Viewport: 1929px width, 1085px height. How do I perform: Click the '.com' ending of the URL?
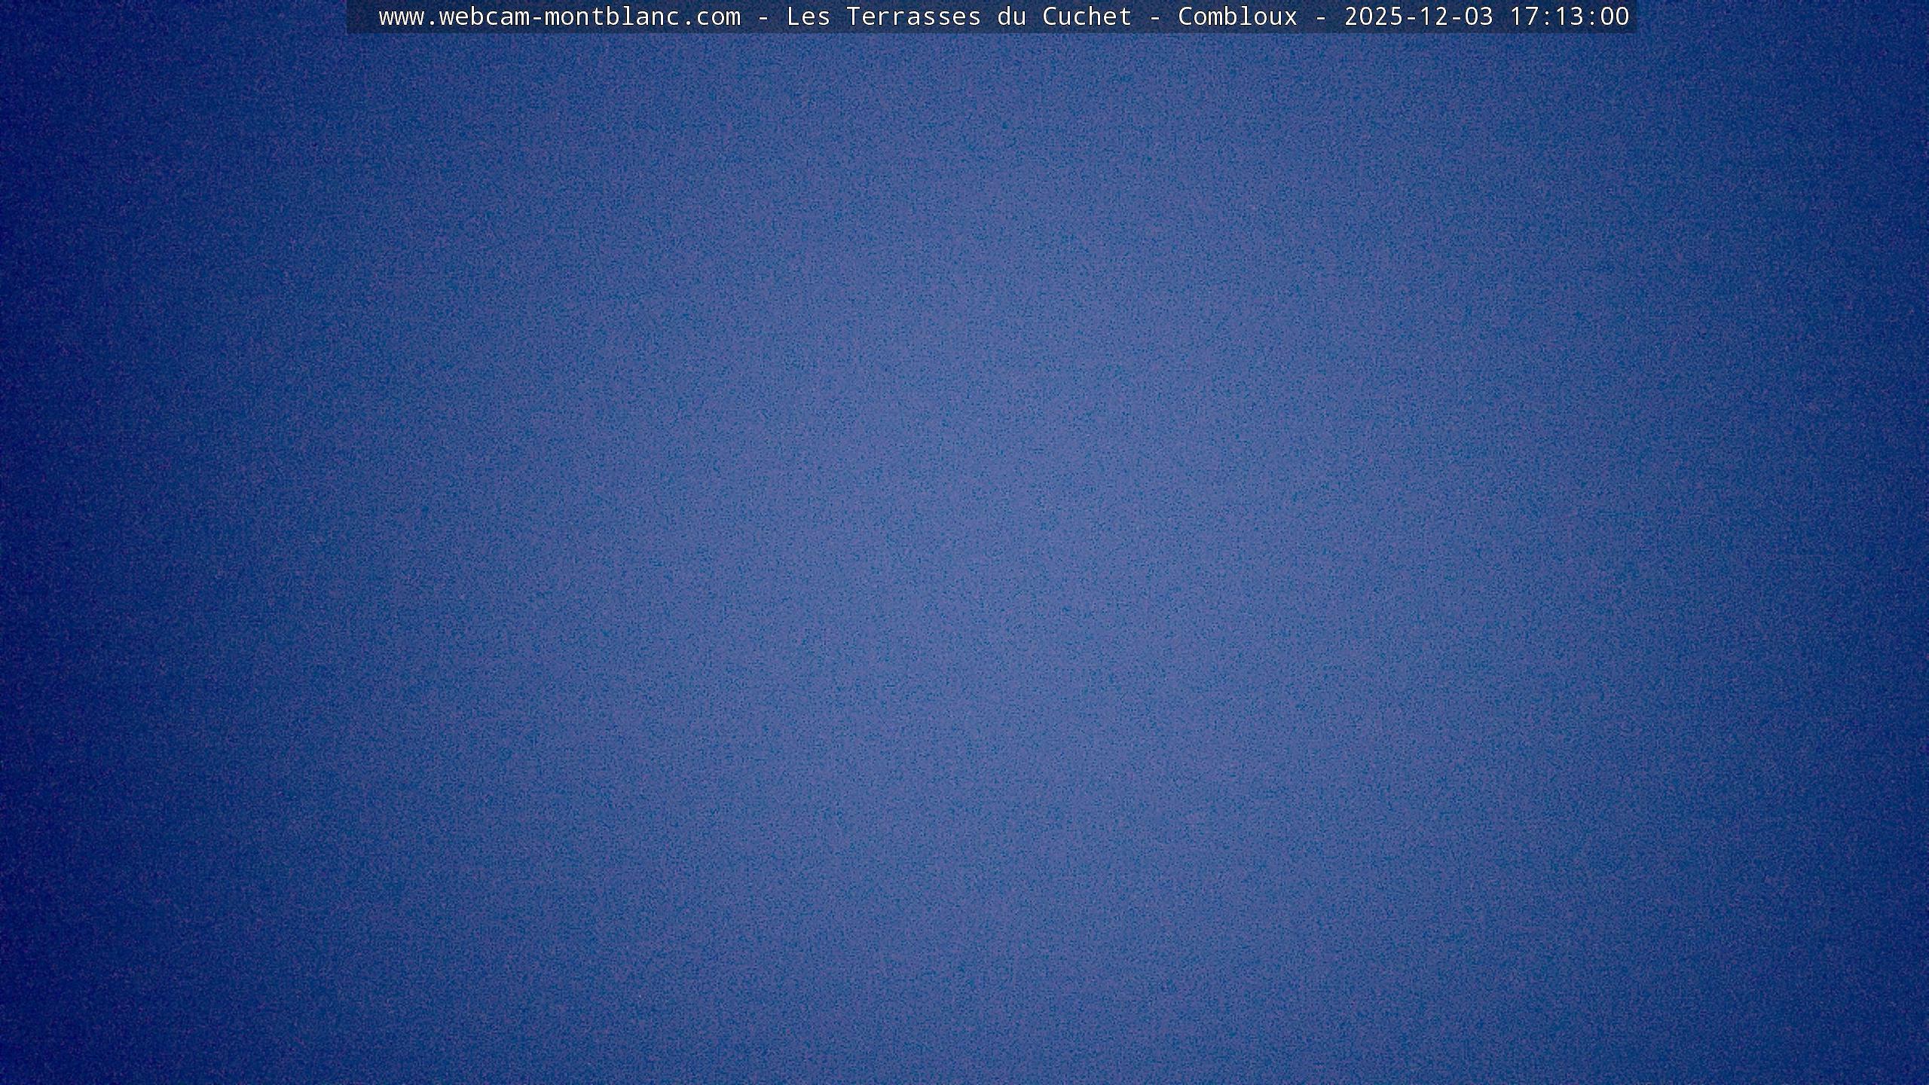711,17
